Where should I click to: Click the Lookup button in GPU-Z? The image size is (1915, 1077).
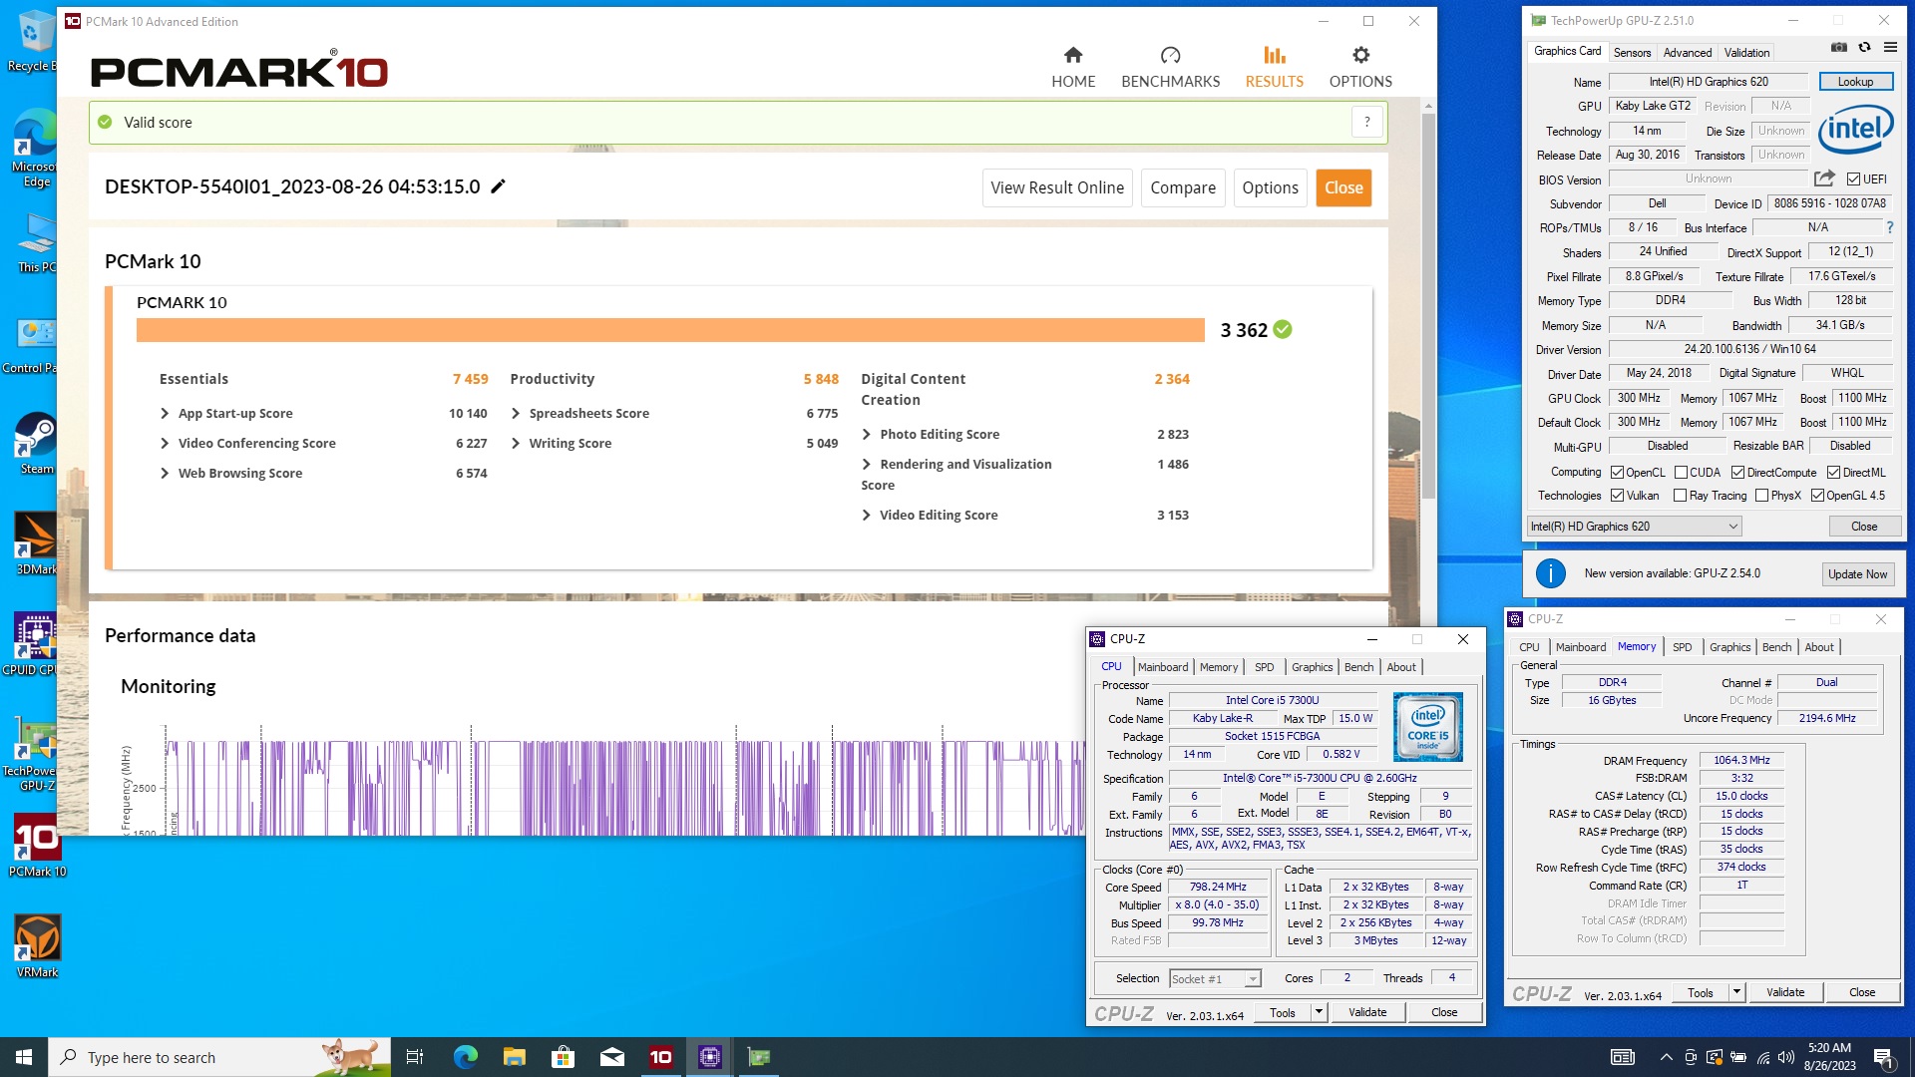(1855, 82)
